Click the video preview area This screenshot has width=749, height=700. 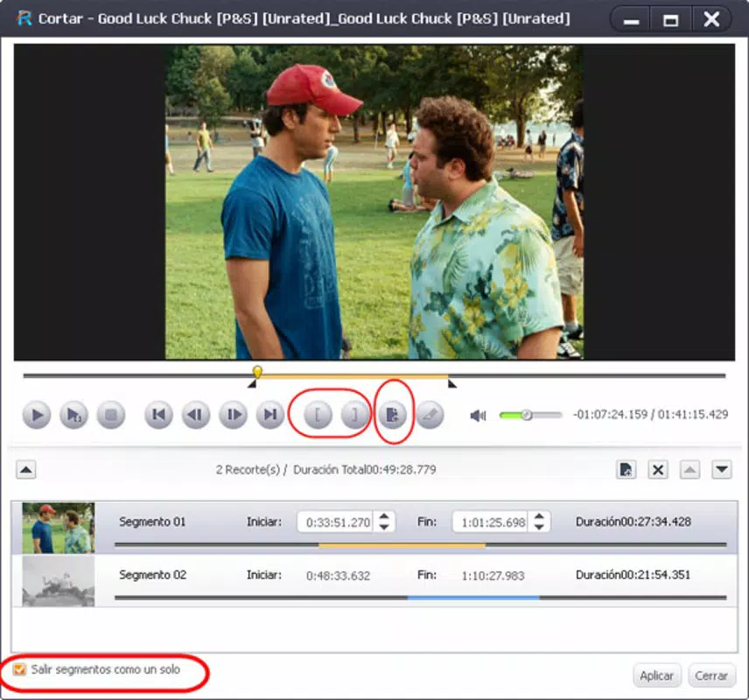[x=374, y=202]
